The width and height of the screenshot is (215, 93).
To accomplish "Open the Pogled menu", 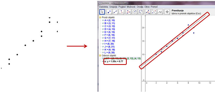I will pos(122,7).
